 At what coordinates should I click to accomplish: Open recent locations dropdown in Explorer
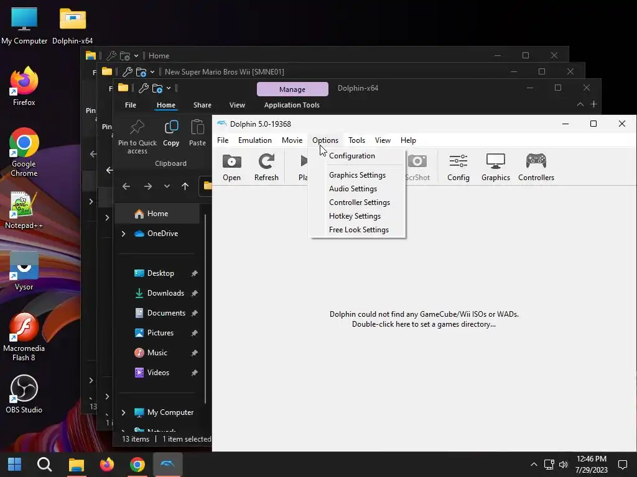coord(167,186)
